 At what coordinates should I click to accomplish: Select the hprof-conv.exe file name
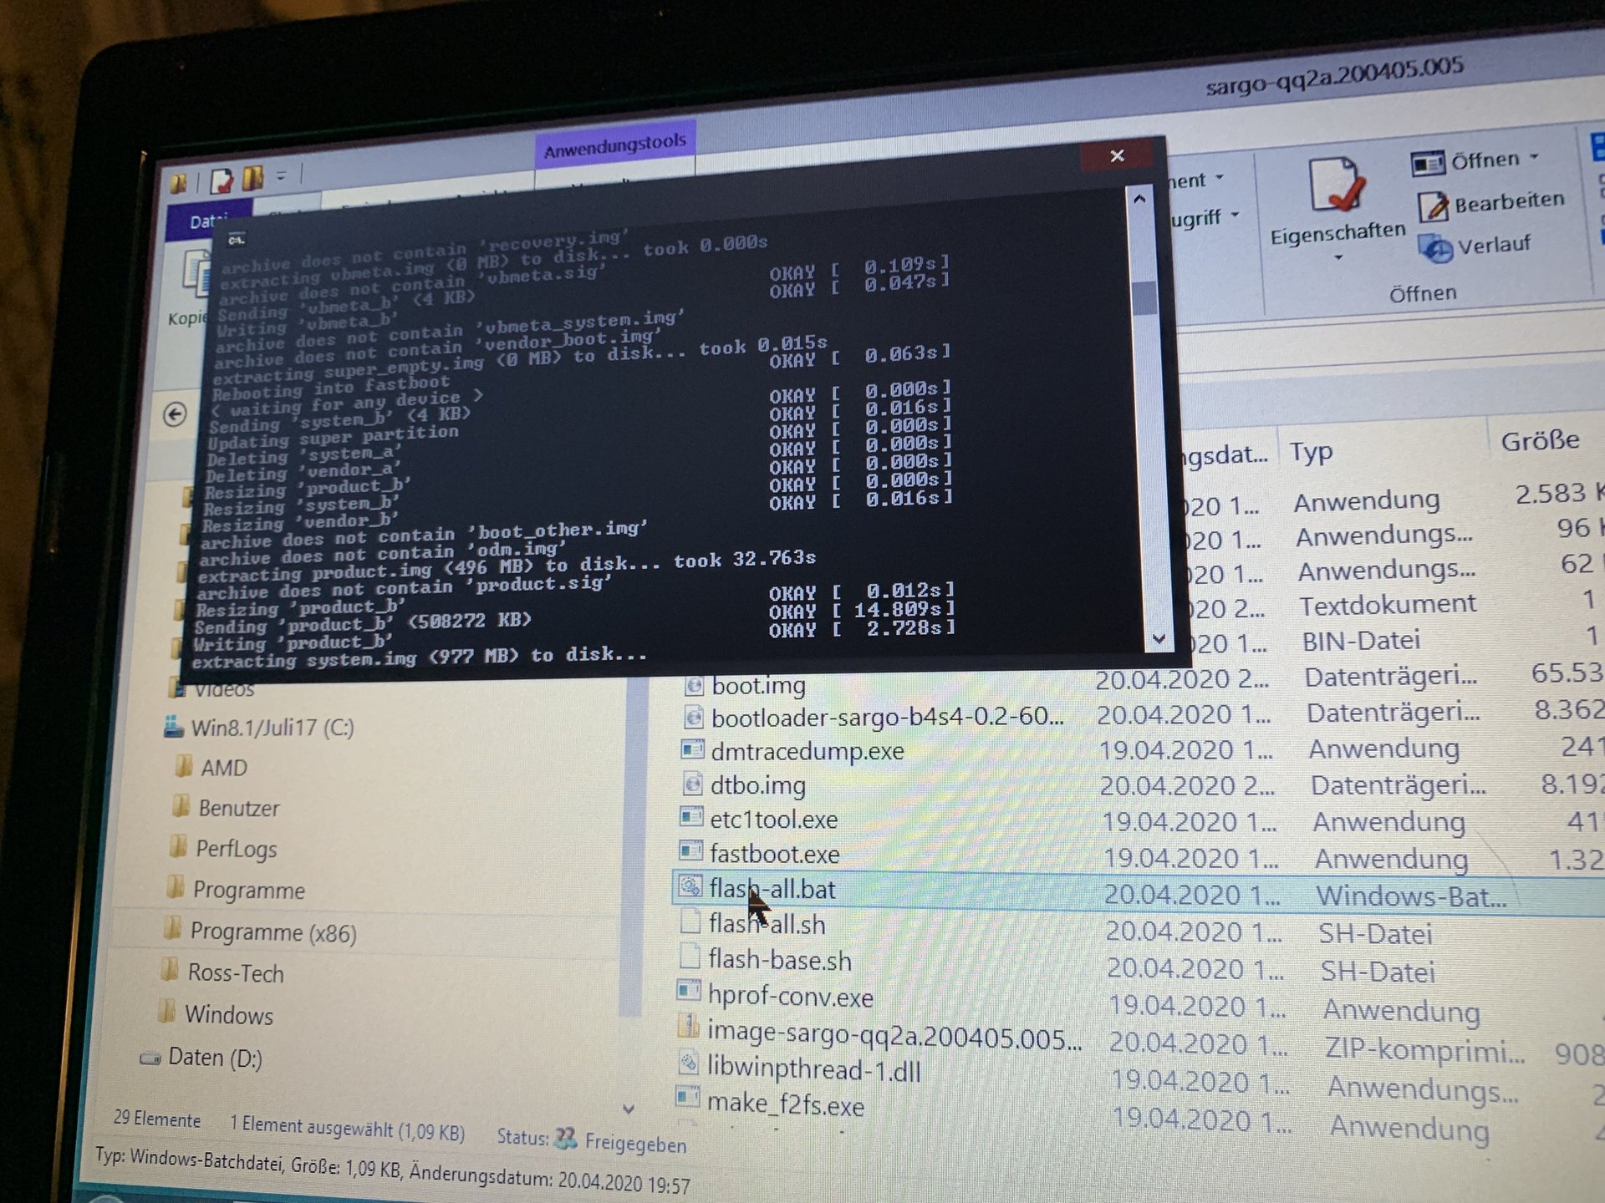(790, 996)
